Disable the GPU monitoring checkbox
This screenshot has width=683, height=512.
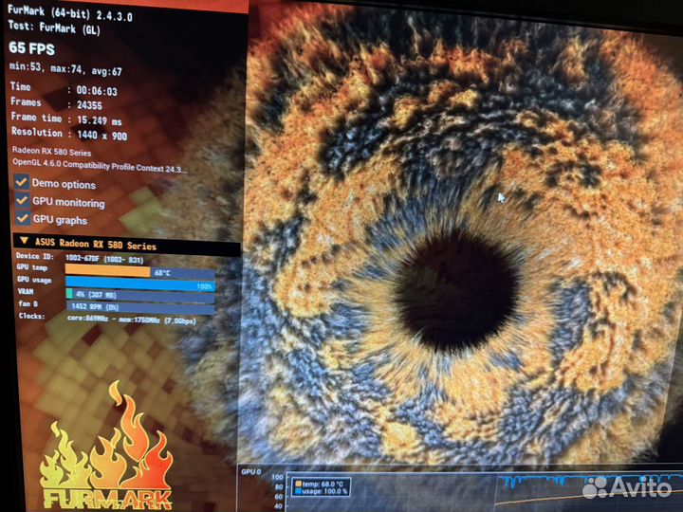[x=21, y=201]
